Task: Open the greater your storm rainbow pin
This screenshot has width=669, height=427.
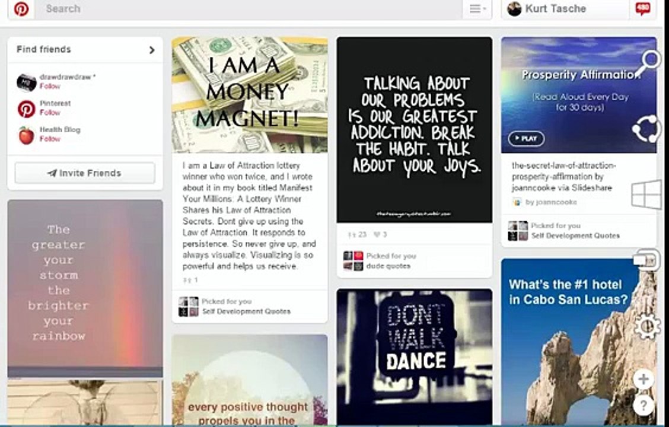Action: (x=85, y=288)
